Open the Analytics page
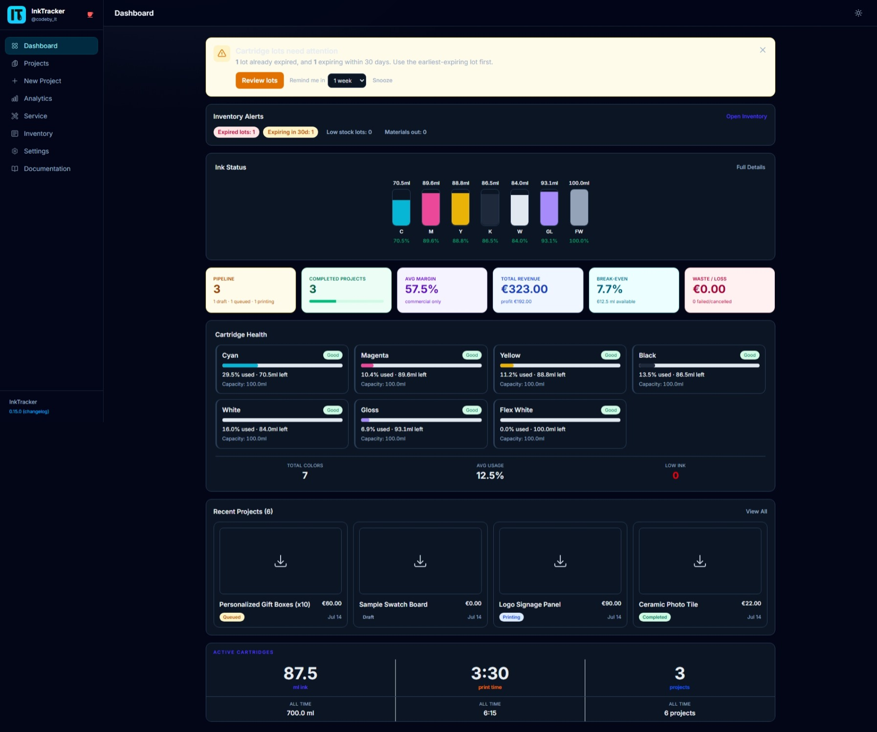The image size is (877, 732). click(x=51, y=99)
